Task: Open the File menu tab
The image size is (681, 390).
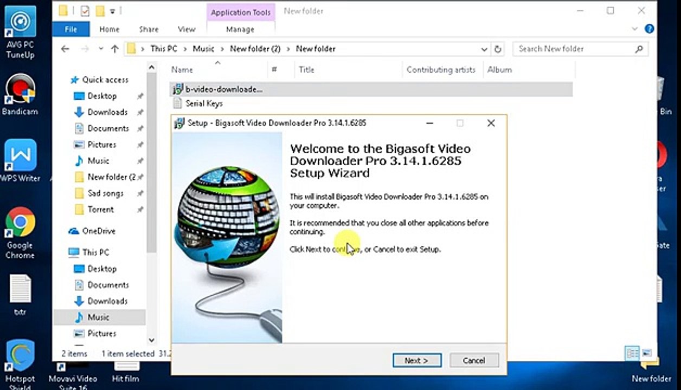Action: (x=71, y=29)
